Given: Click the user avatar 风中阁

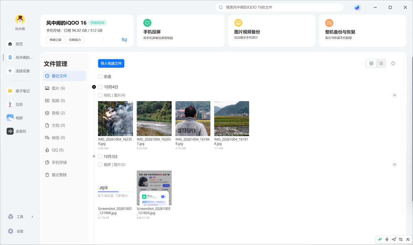Looking at the screenshot, I should pyautogui.click(x=20, y=20).
